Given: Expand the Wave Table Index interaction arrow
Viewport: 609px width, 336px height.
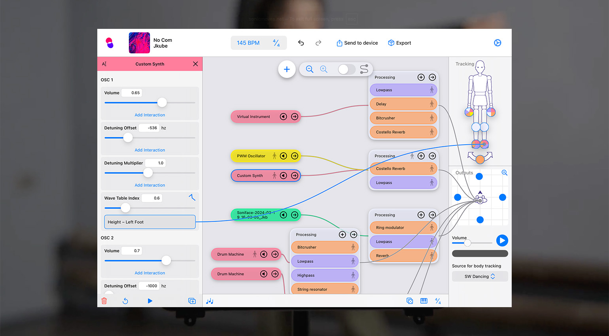Looking at the screenshot, I should [x=192, y=197].
